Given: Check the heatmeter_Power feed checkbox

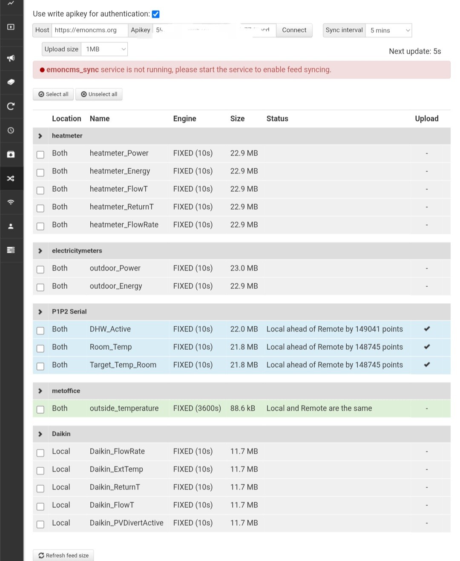Looking at the screenshot, I should (40, 154).
